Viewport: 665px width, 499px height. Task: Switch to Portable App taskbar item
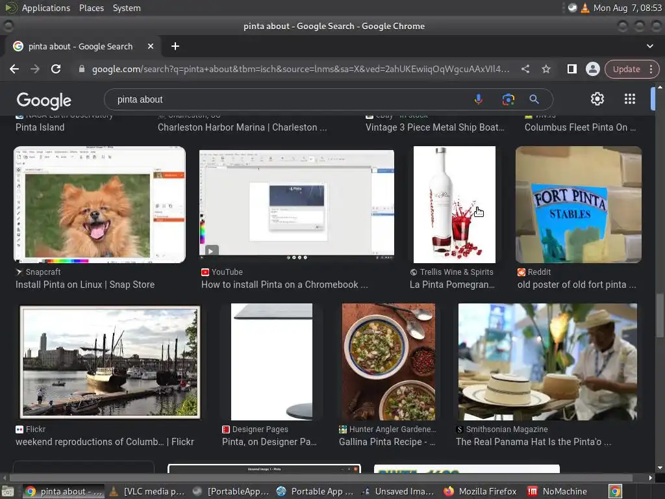(x=315, y=491)
